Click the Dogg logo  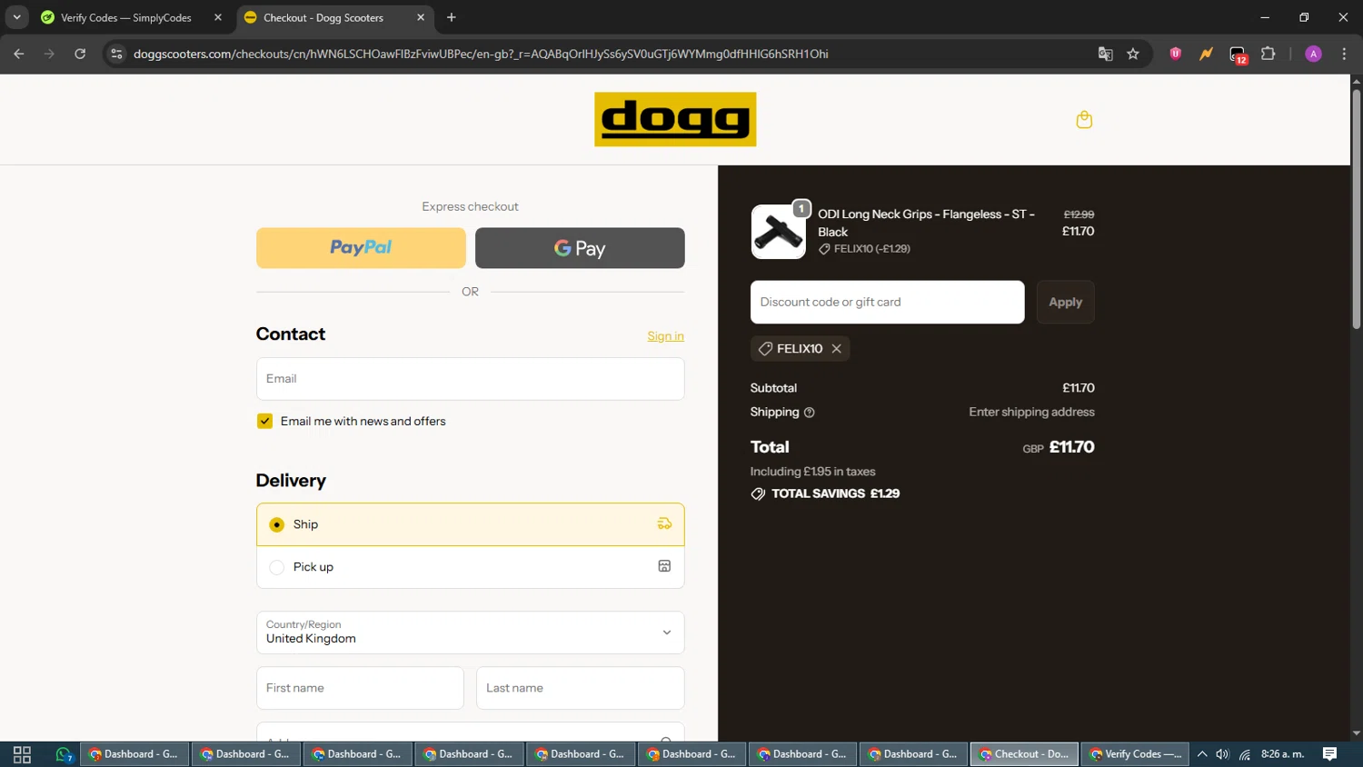[x=675, y=119]
